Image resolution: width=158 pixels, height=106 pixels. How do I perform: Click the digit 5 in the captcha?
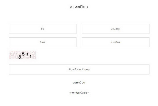23,54
